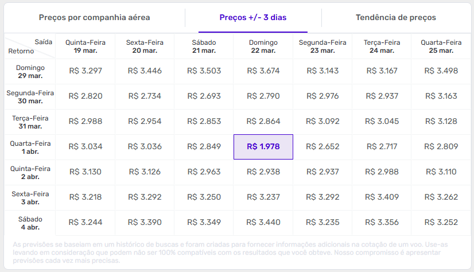Select the Preços +/- 3 dias tab
The height and width of the screenshot is (272, 474).
coord(253,18)
